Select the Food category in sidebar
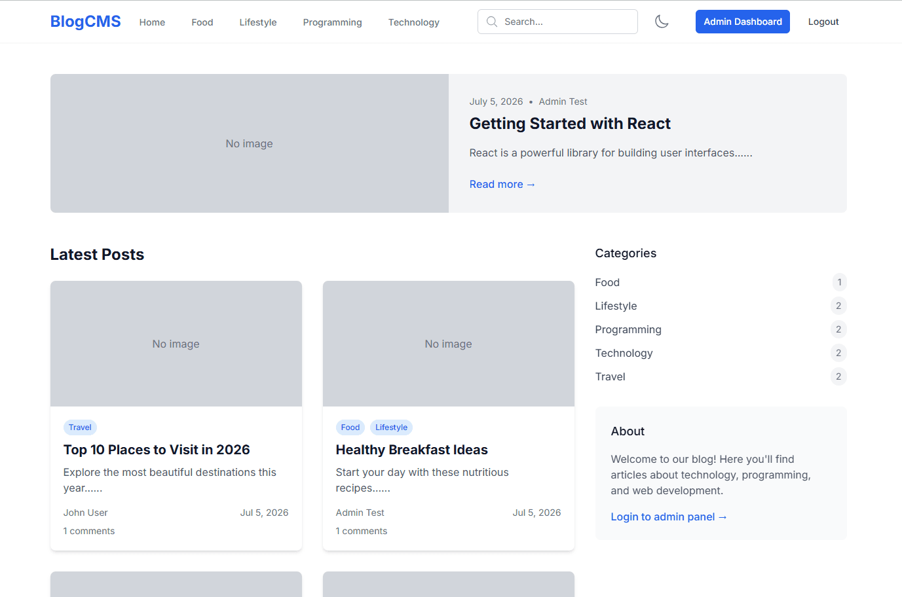The image size is (902, 597). [607, 282]
